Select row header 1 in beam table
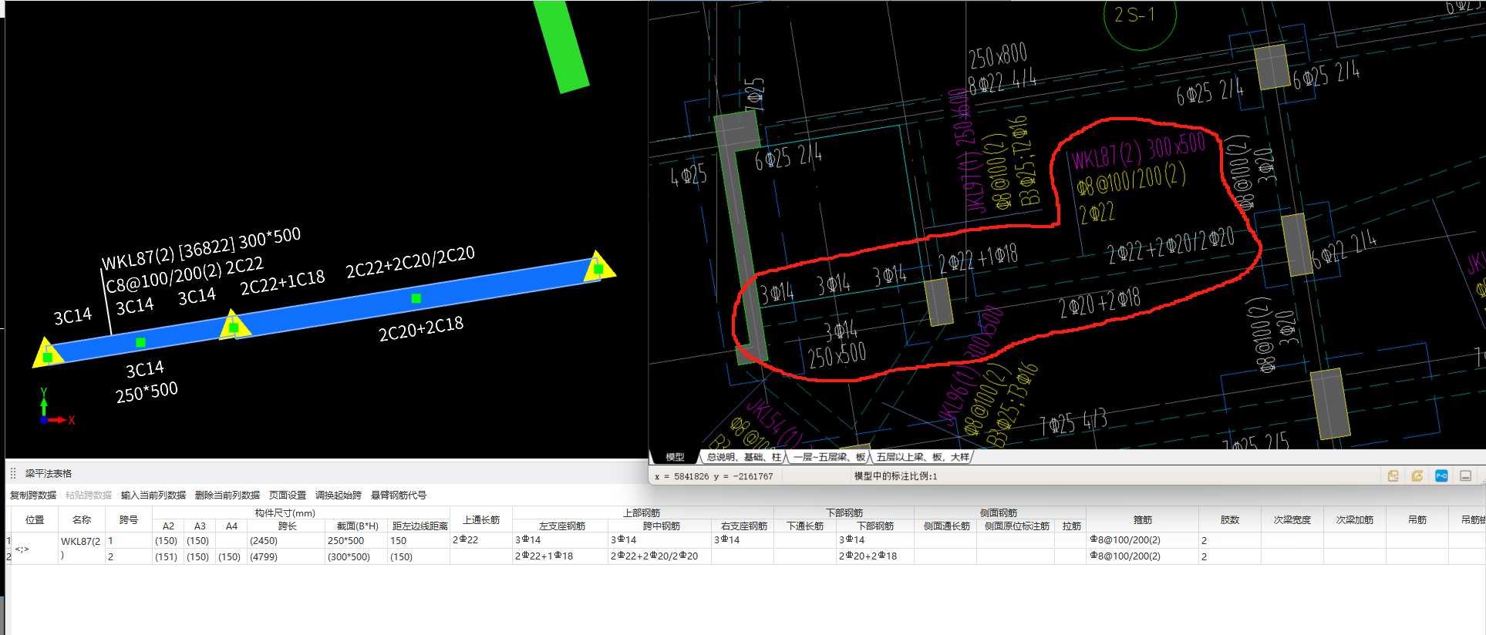The width and height of the screenshot is (1486, 635). coord(8,540)
